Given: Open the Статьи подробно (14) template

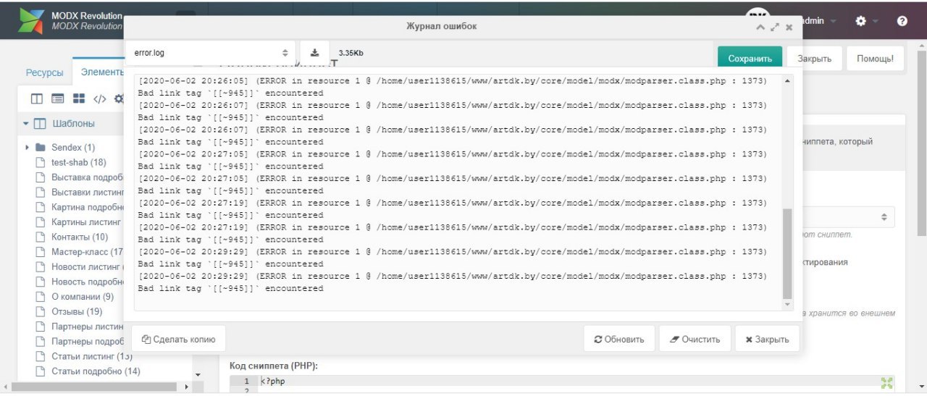Looking at the screenshot, I should pyautogui.click(x=96, y=371).
